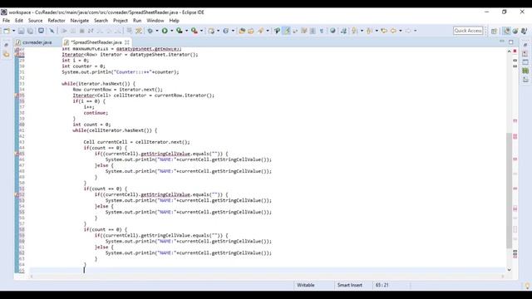Click the vertical scrollbar thumb in editor
This screenshot has height=299, width=532.
509,190
